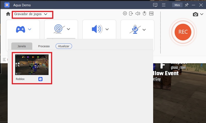
Task: Toggle the microphone icon
Action: point(135,29)
